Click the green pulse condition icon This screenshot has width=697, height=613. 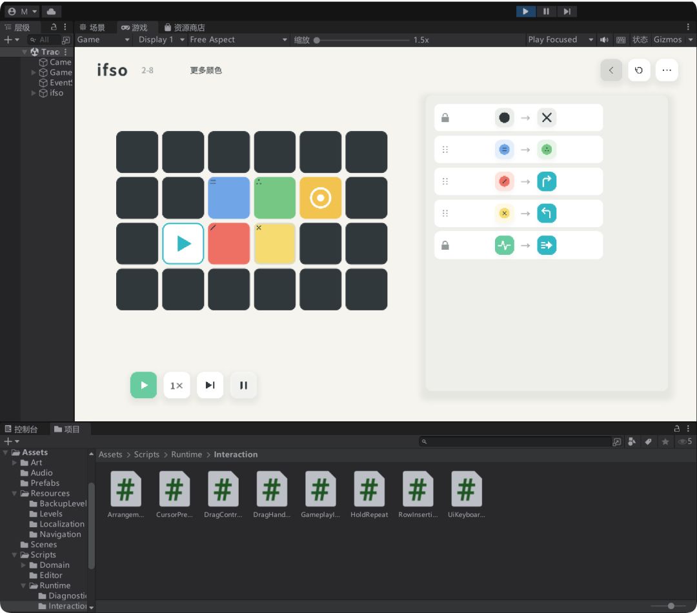click(x=504, y=245)
